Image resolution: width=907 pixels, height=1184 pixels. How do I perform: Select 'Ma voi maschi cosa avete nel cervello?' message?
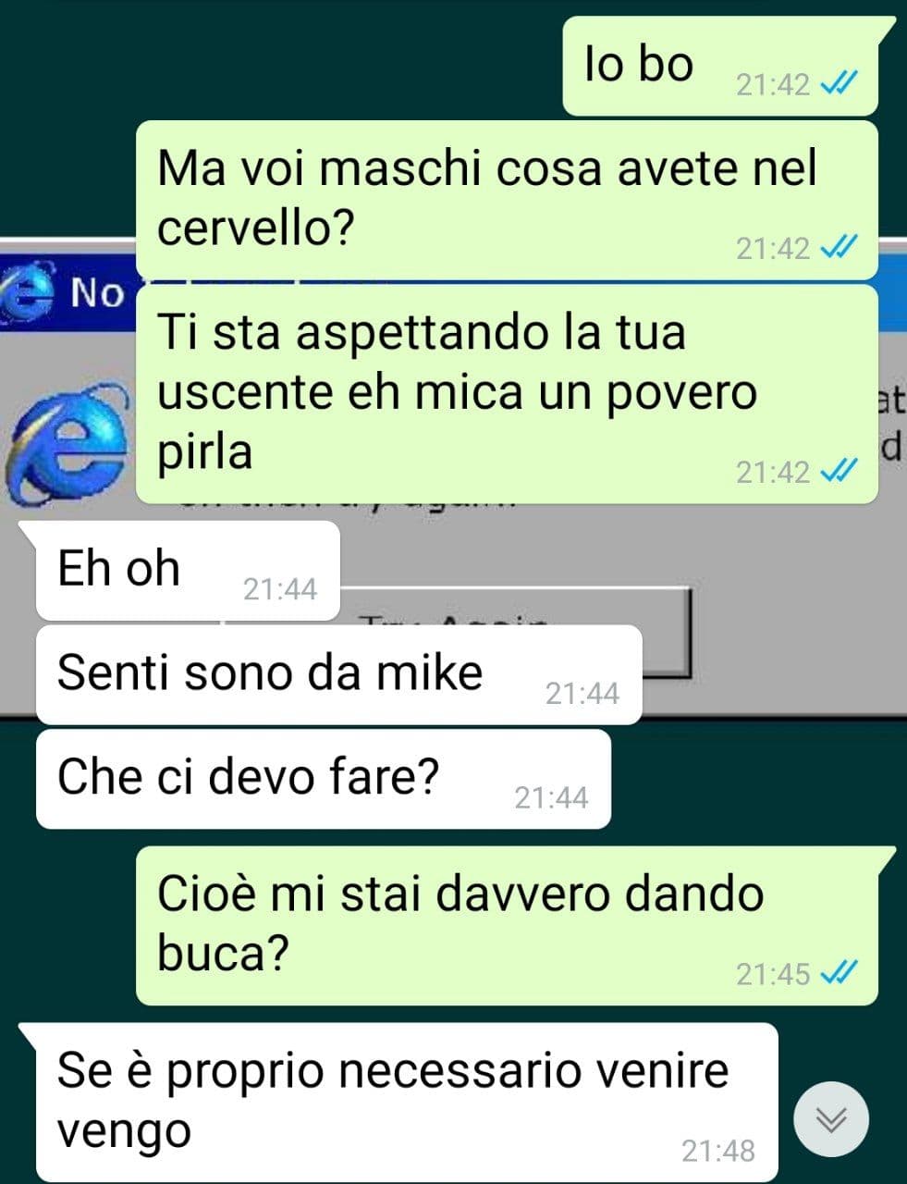click(x=507, y=200)
